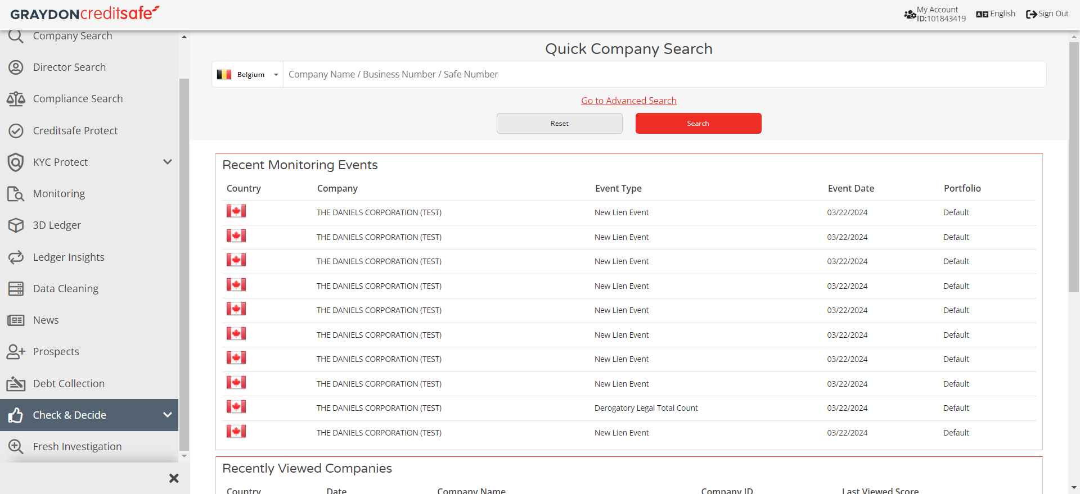Click the Prospects add-person icon
1080x494 pixels.
click(x=16, y=352)
